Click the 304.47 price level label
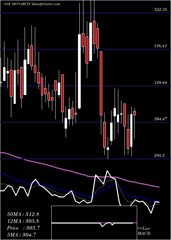 pos(160,119)
